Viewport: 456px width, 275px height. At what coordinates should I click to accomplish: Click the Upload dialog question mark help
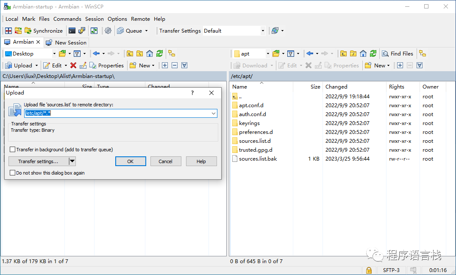click(192, 93)
